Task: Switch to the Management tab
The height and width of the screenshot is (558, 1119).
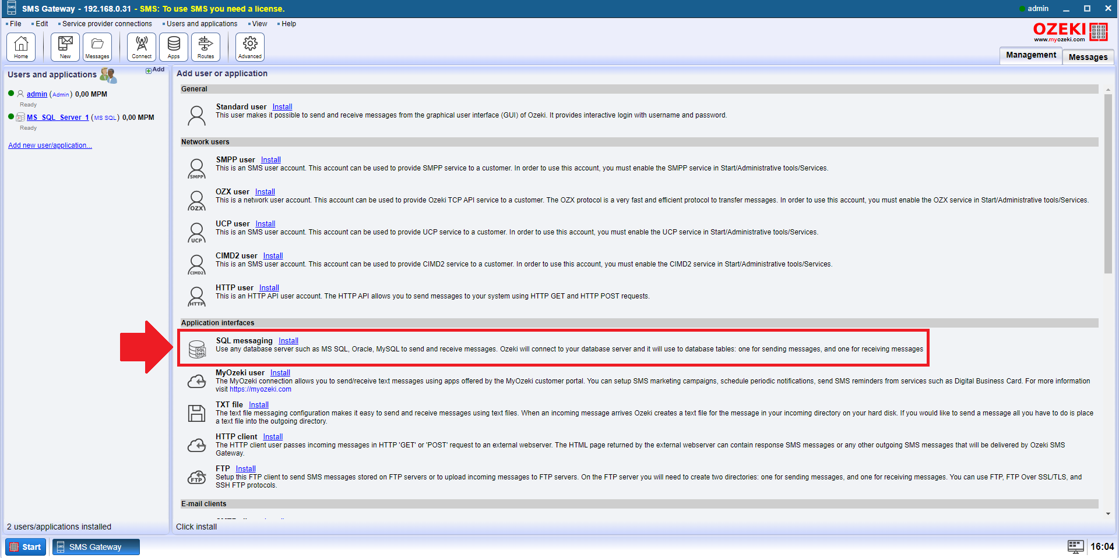Action: (1030, 55)
